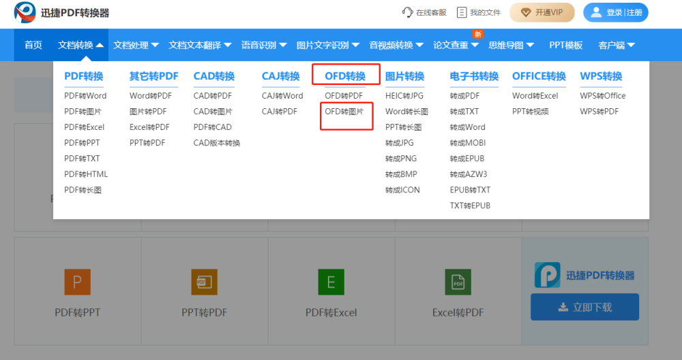The height and width of the screenshot is (360, 682).
Task: Expand the 论文查重 dropdown
Action: pos(456,45)
